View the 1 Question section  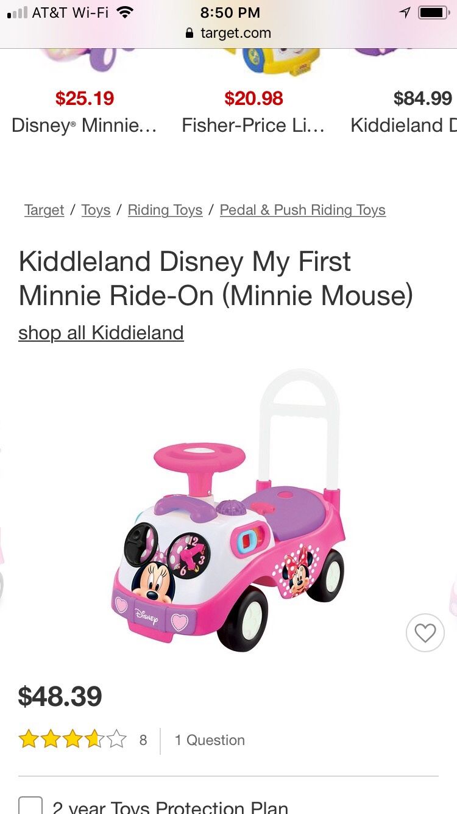click(210, 740)
